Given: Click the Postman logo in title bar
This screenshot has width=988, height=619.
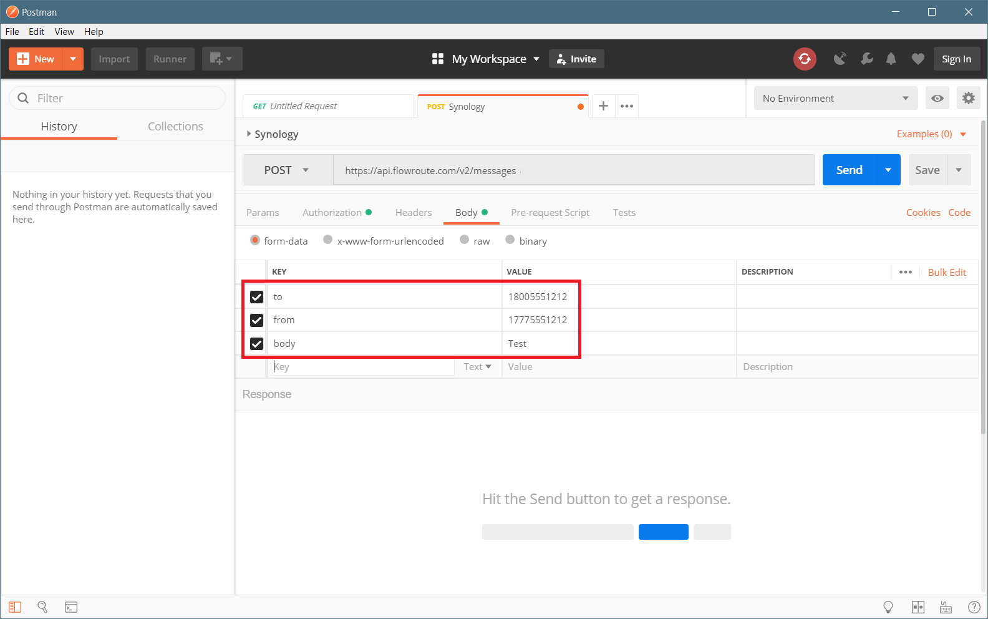Looking at the screenshot, I should click(12, 12).
